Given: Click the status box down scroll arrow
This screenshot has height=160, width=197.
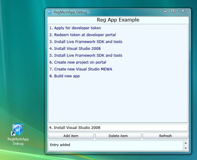Looking at the screenshot, I should [186, 148].
